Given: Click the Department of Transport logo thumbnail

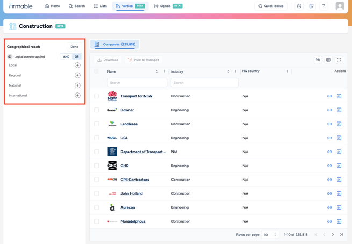Looking at the screenshot, I should (112, 152).
